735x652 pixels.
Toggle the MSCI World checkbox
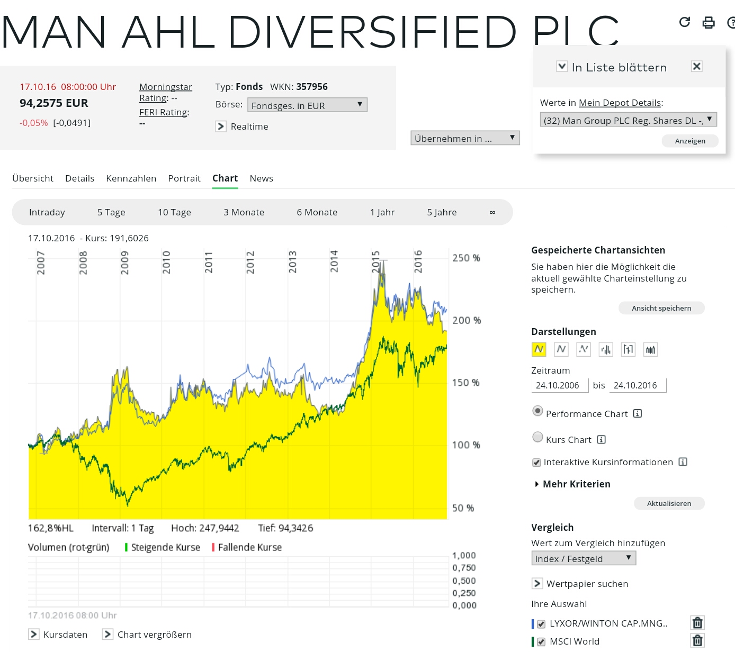(541, 642)
